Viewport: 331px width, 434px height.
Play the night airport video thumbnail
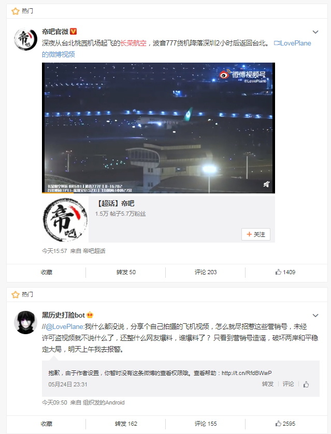[159, 128]
